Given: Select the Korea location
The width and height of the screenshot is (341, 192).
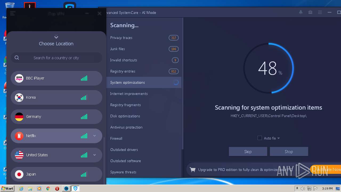Looking at the screenshot, I should tap(56, 97).
